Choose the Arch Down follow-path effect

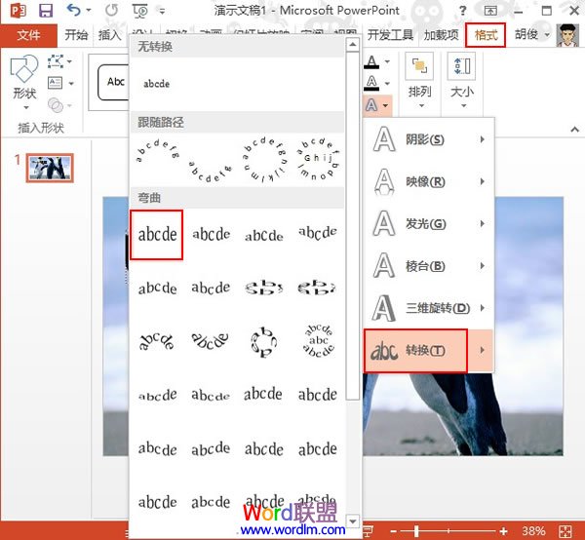tap(210, 172)
